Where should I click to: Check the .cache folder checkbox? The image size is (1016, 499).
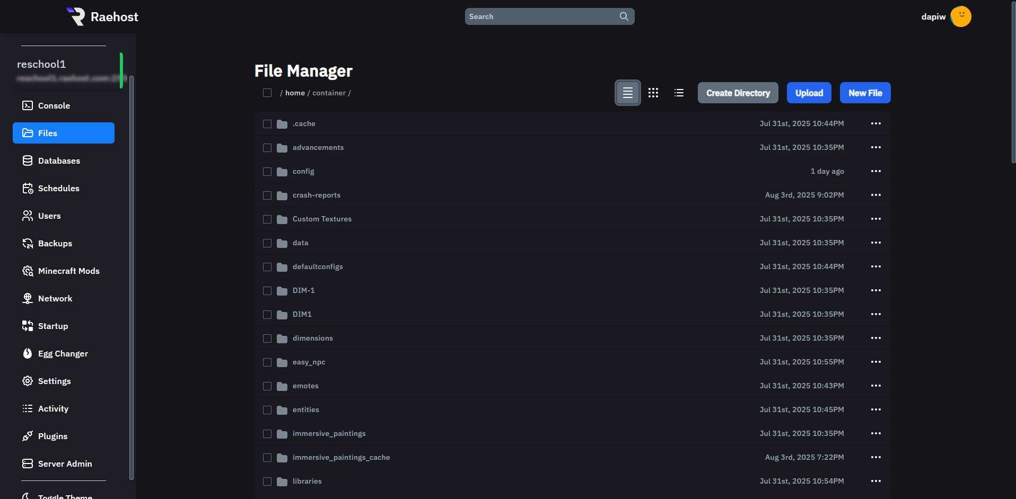[x=267, y=123]
